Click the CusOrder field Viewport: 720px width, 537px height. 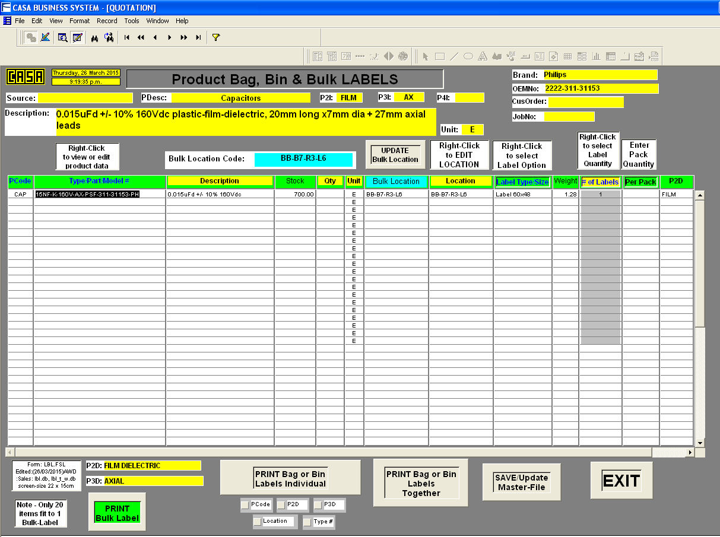click(586, 102)
